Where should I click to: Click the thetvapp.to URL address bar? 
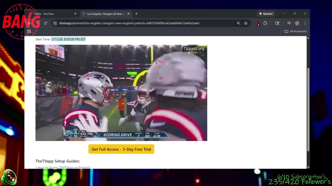pos(129,23)
